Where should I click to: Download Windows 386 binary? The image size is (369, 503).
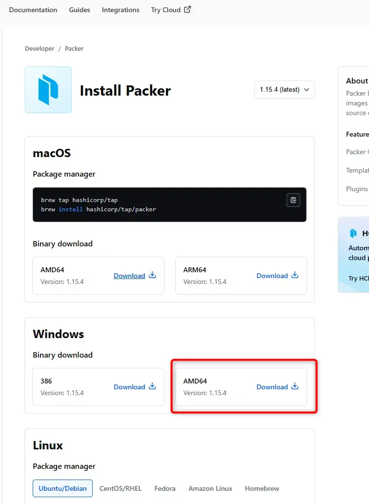click(x=135, y=387)
